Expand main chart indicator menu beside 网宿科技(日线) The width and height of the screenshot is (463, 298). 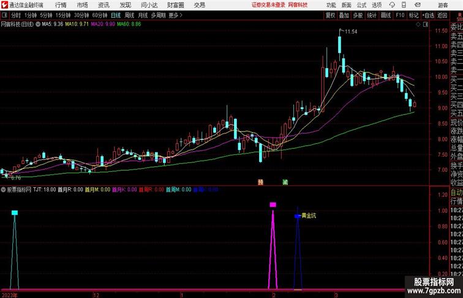38,24
